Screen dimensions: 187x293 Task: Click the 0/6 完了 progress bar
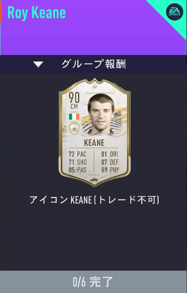click(93, 282)
